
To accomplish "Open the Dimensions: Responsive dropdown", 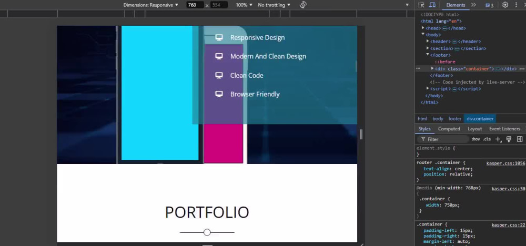I will pos(150,5).
